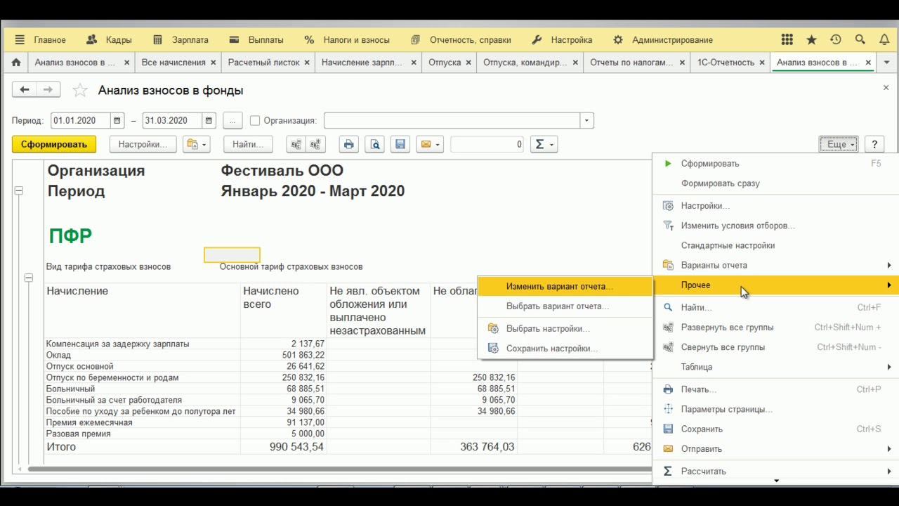Click the yellow Сформировать button
Screen dimensions: 899x506
coord(54,145)
